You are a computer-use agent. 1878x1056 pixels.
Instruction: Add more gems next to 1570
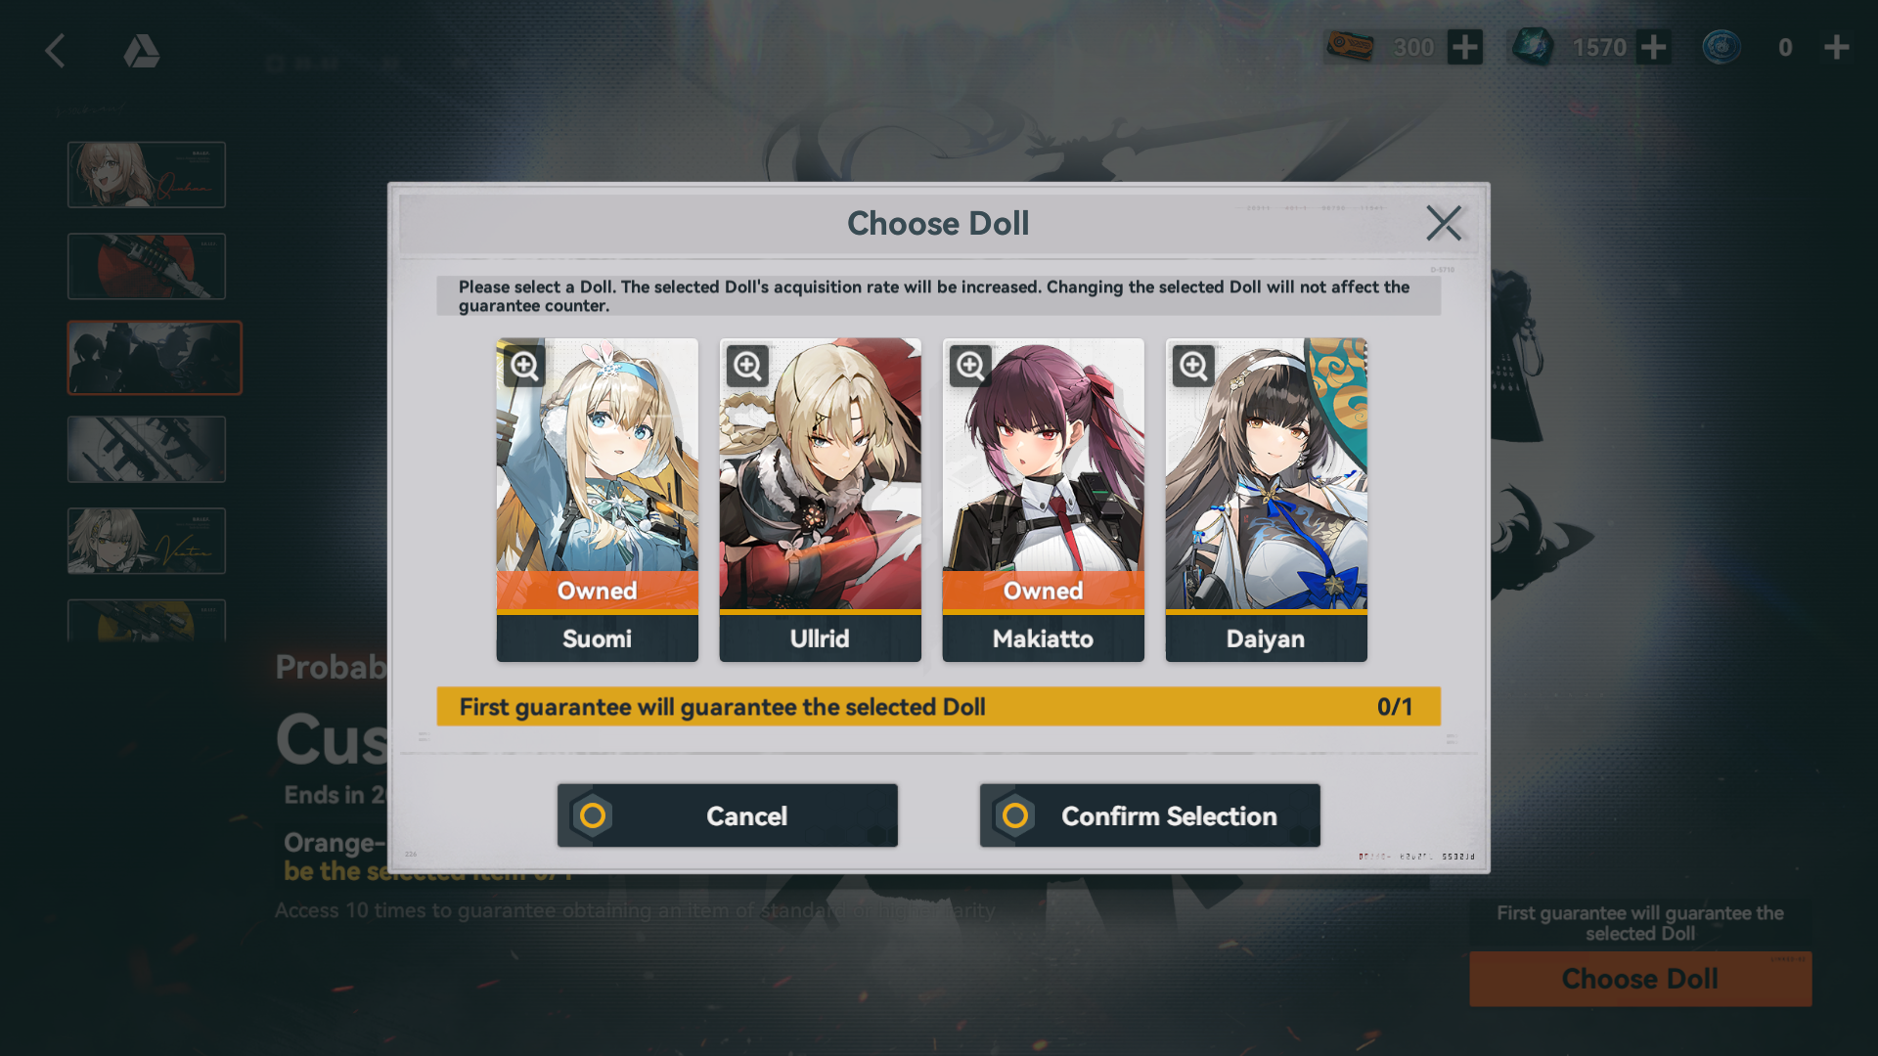(1653, 47)
